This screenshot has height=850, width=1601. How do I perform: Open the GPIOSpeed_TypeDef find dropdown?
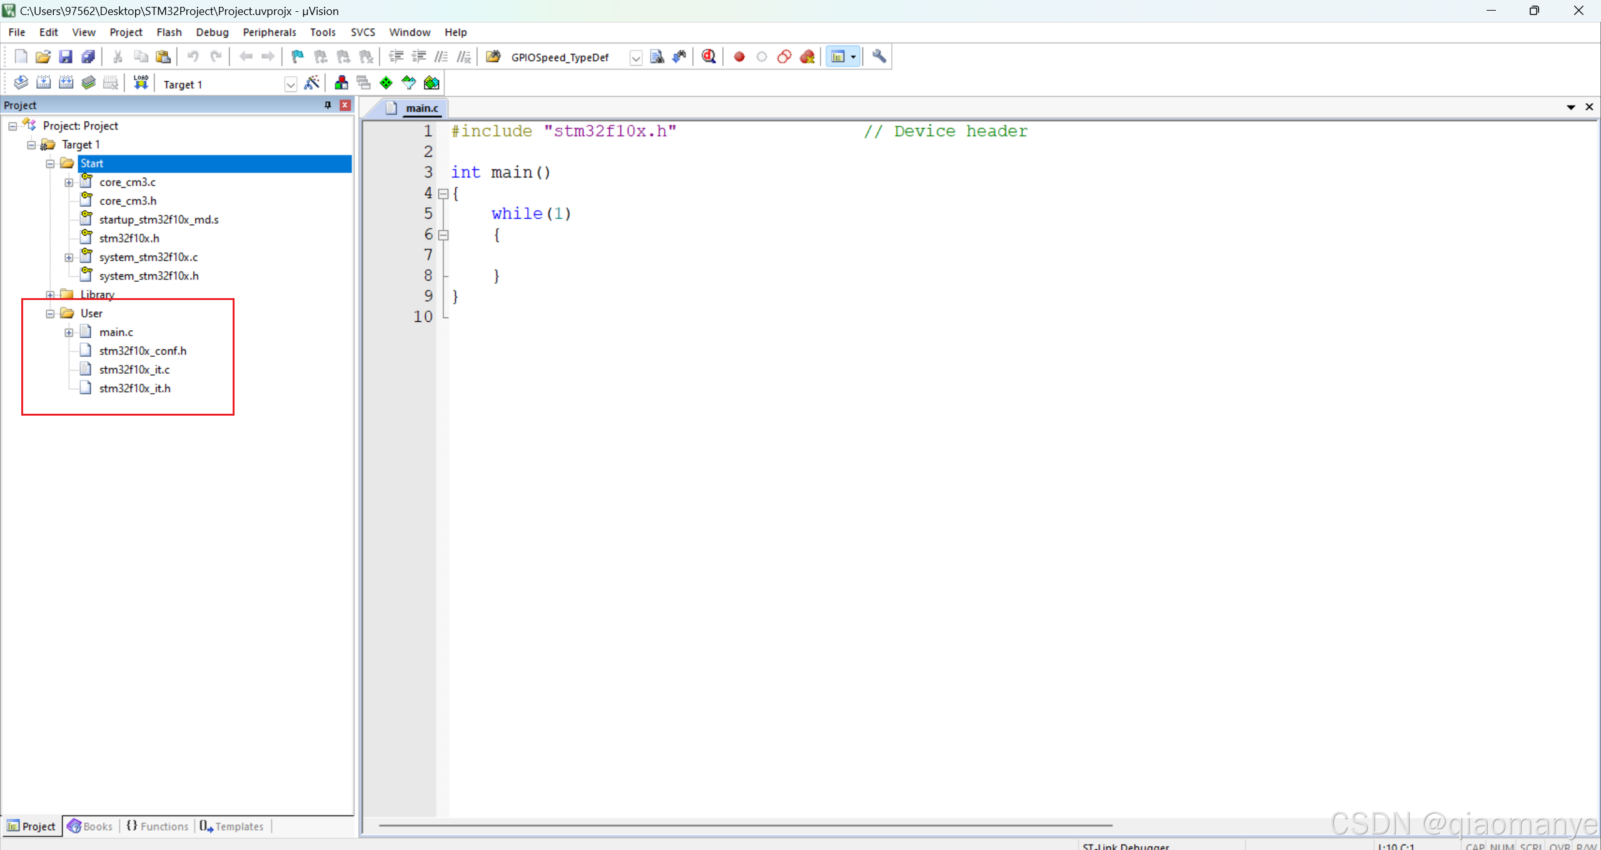point(635,57)
